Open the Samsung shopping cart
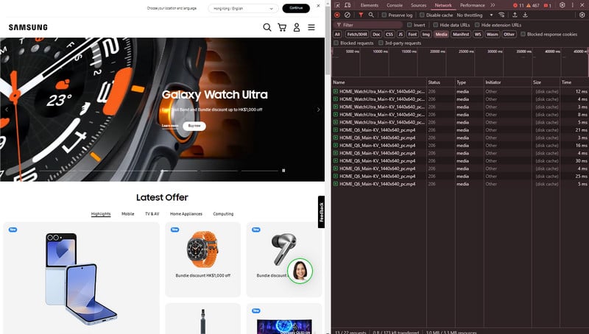This screenshot has width=589, height=334. point(282,27)
